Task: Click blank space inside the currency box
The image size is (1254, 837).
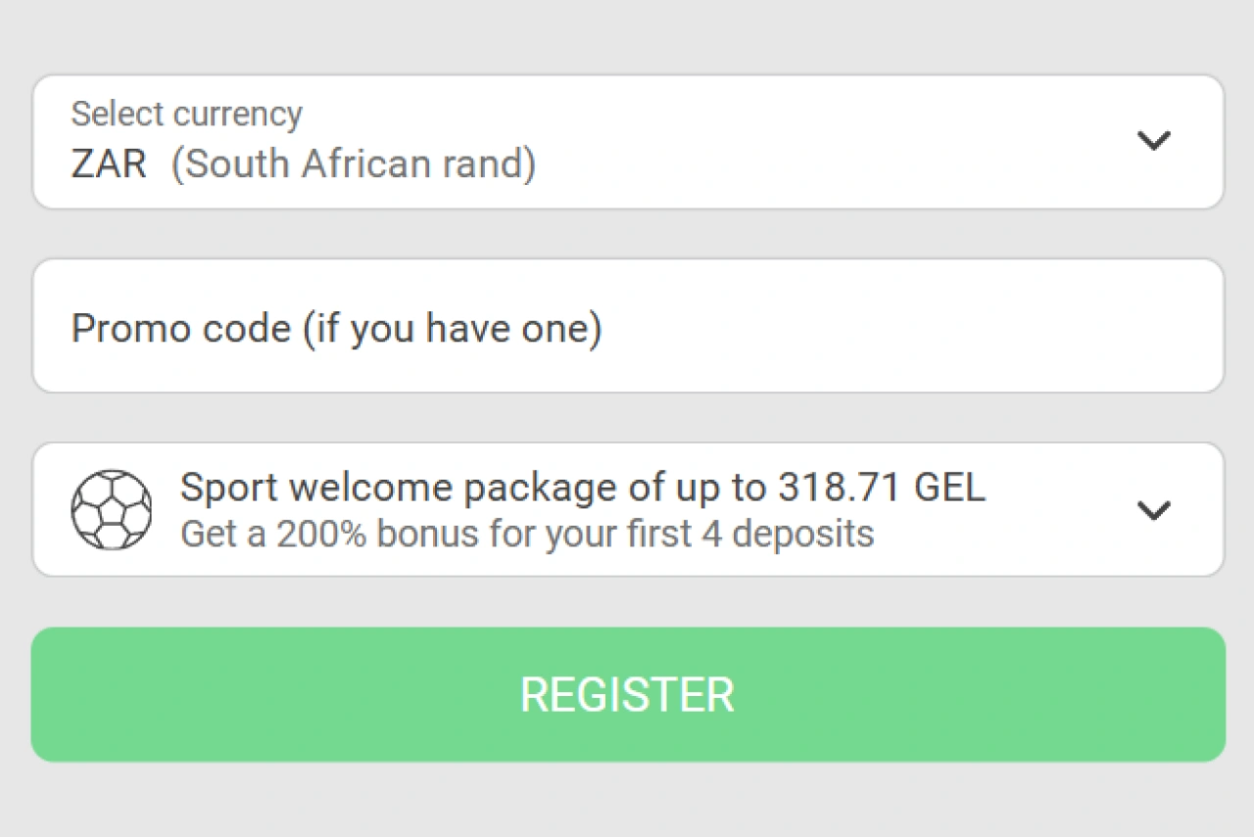Action: click(833, 142)
